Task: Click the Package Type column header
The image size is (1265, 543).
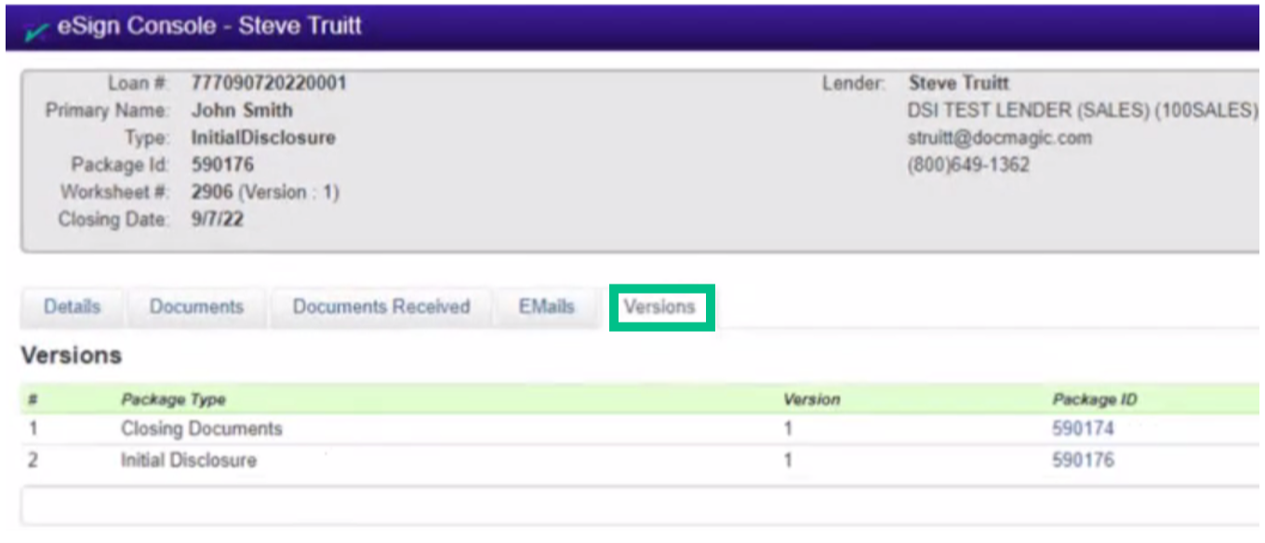Action: point(173,400)
